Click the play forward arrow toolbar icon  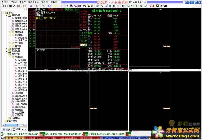coord(114,6)
